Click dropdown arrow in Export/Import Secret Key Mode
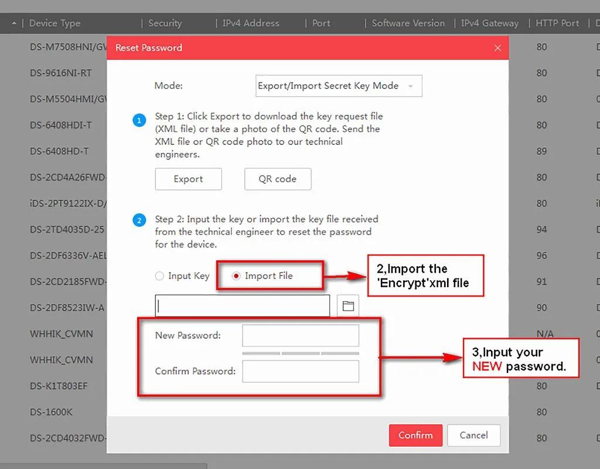 tap(411, 86)
